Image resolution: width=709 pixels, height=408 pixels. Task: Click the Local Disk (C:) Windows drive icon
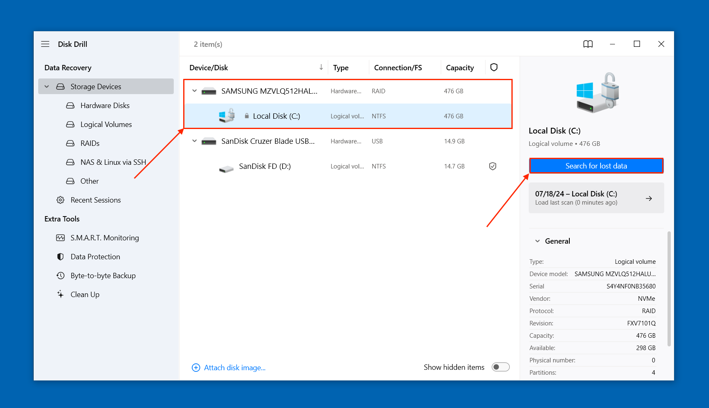pos(227,115)
